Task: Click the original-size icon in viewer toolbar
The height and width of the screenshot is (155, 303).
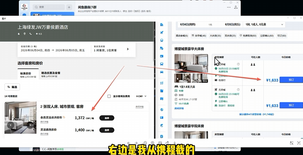Action: pyautogui.click(x=160, y=143)
